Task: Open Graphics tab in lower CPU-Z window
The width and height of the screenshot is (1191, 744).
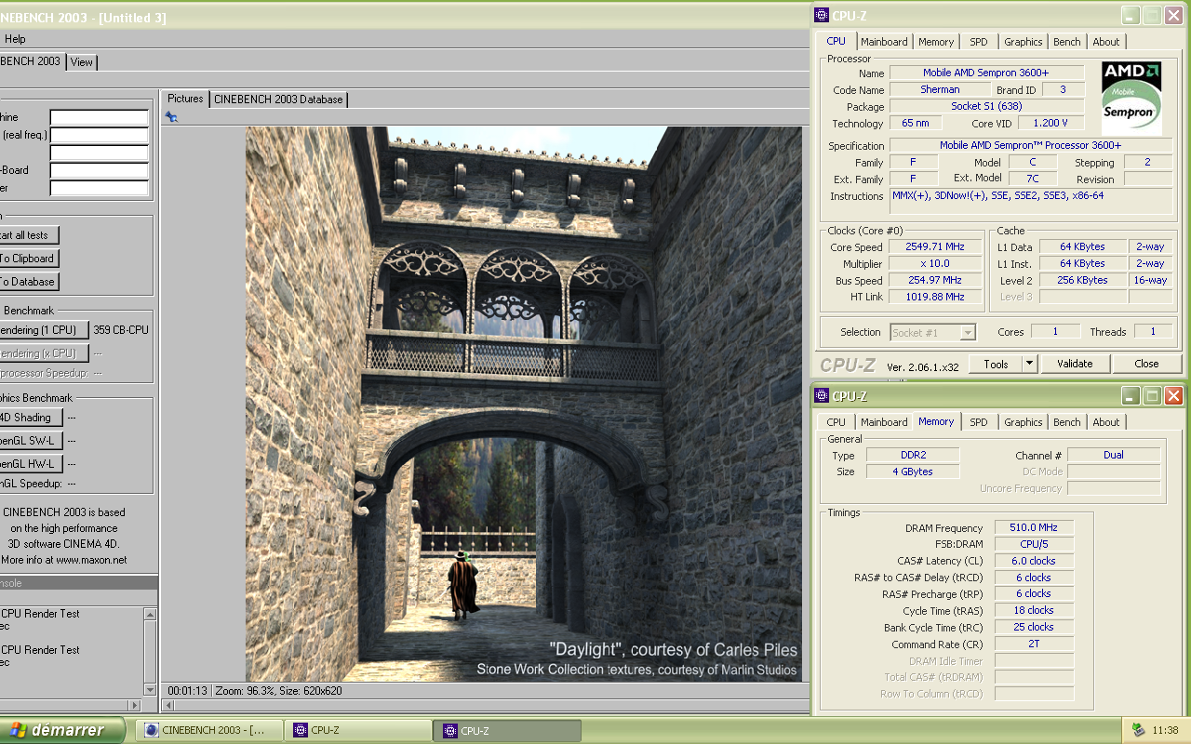Action: (1024, 422)
